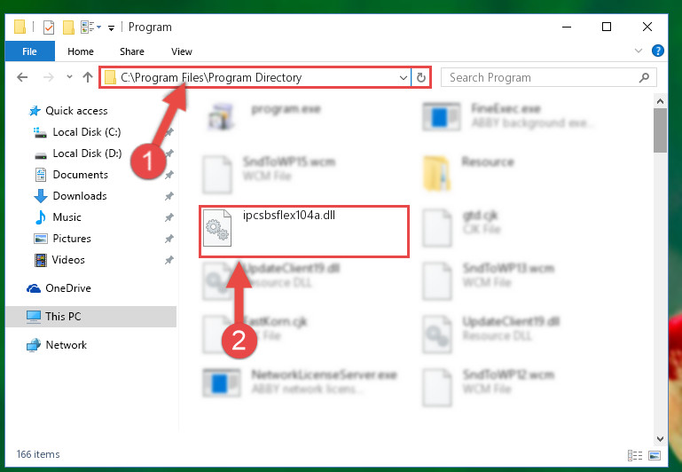Open the View ribbon tab
Viewport: 682px width, 472px height.
pos(182,51)
